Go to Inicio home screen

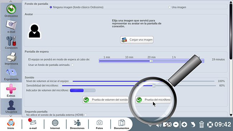[x=11, y=124]
